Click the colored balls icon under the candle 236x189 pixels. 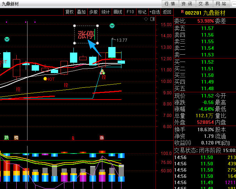click(103, 72)
